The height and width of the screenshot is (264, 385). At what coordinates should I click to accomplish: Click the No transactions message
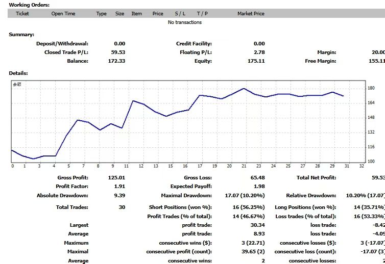click(x=185, y=22)
